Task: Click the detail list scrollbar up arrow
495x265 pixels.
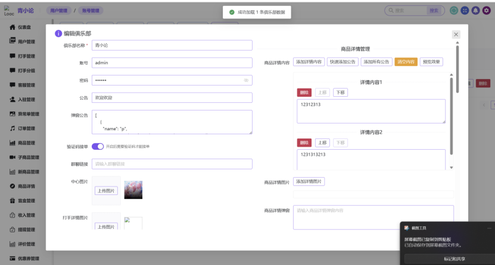Action: click(452, 75)
